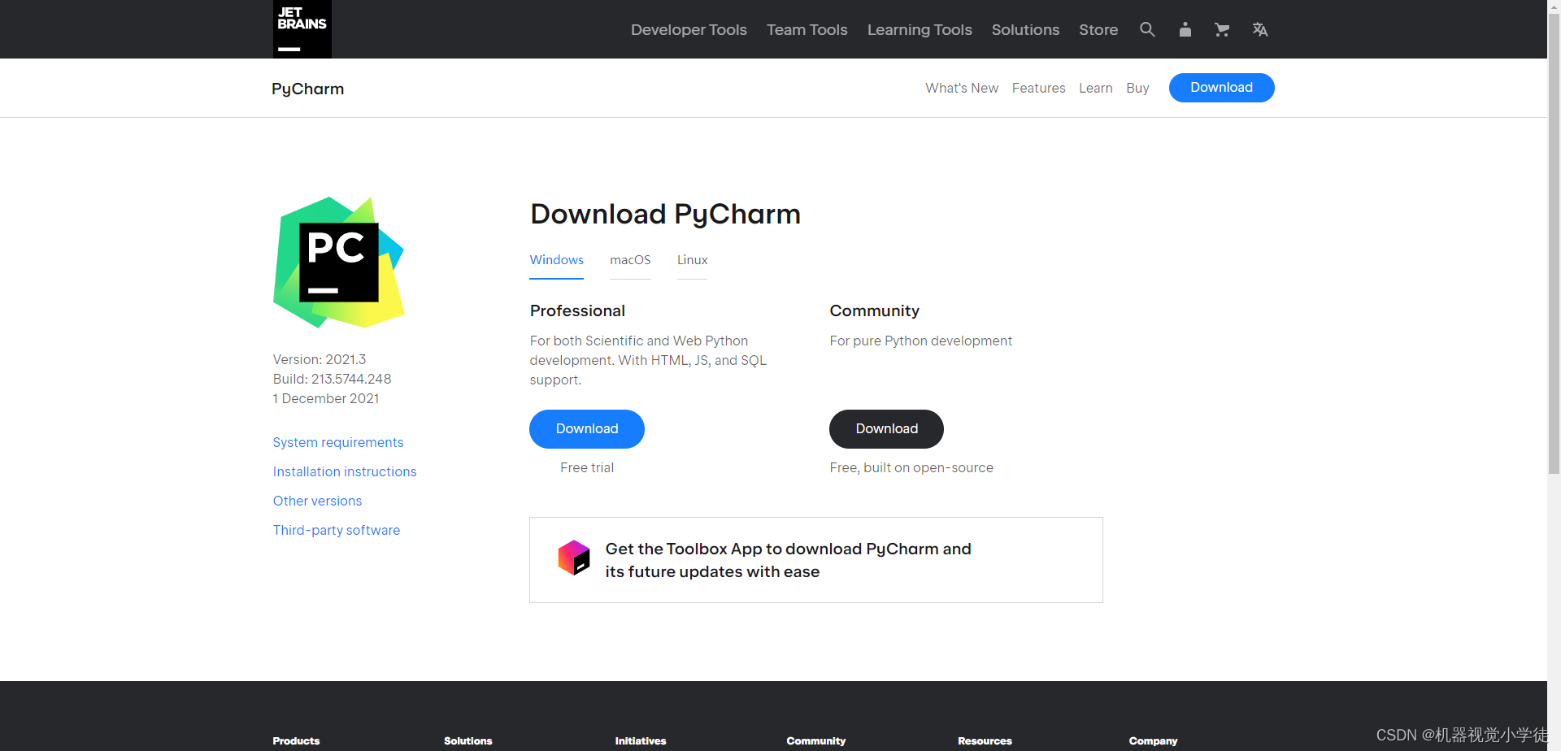Screen dimensions: 1561x751
Task: Click the Build: 213.5744.248 text
Action: click(x=332, y=379)
